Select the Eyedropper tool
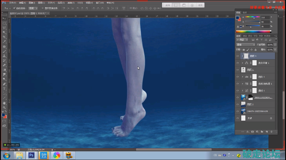The width and height of the screenshot is (286, 160). tap(4, 42)
